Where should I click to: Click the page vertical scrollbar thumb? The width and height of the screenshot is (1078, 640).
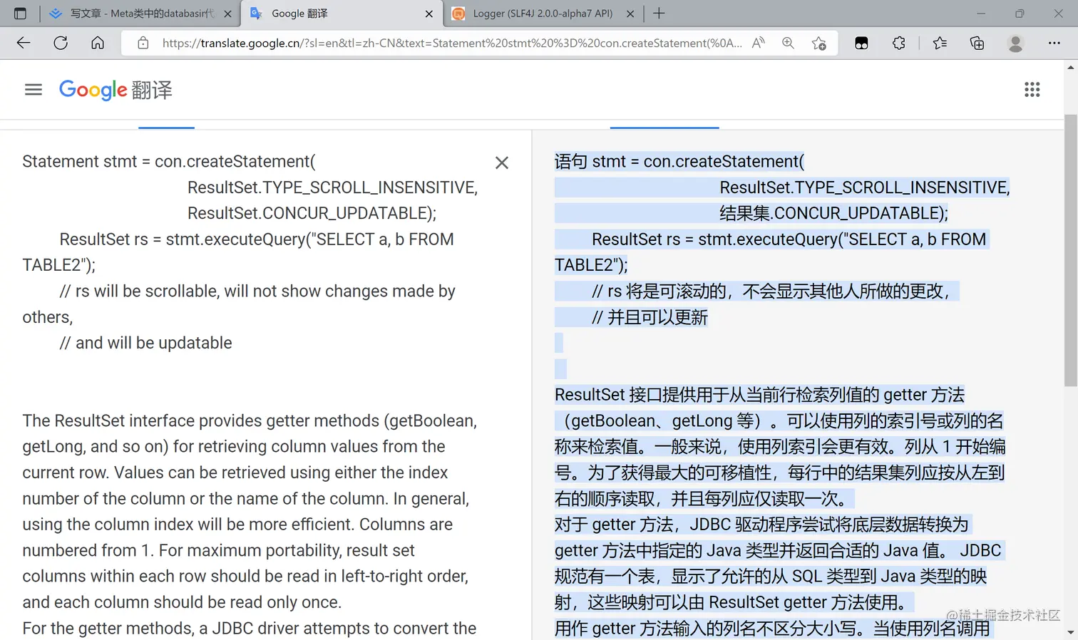pos(1070,249)
